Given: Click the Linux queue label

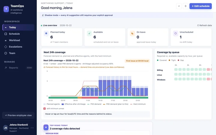Looking at the screenshot, I should pyautogui.click(x=159, y=75).
